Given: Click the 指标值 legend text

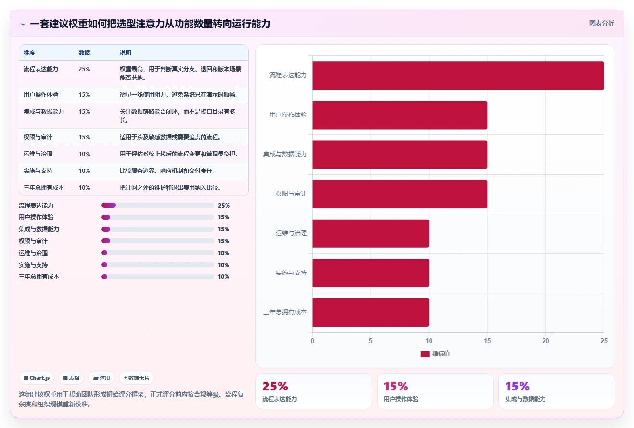Looking at the screenshot, I should [441, 354].
